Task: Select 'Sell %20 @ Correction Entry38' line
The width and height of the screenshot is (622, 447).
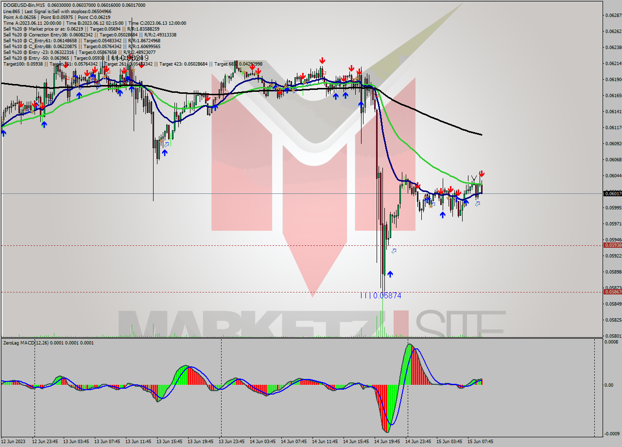Action: click(x=89, y=34)
